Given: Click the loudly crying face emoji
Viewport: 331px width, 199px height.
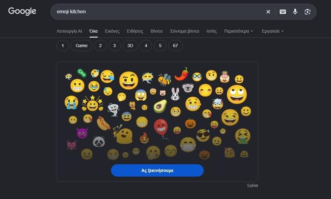Looking at the screenshot, I should point(71,103).
